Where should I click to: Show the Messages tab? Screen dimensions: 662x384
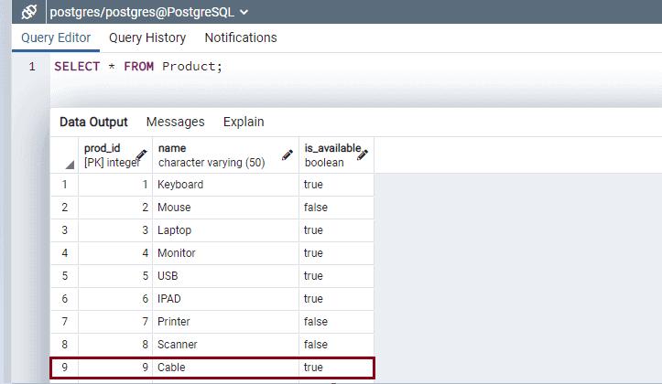click(x=176, y=122)
